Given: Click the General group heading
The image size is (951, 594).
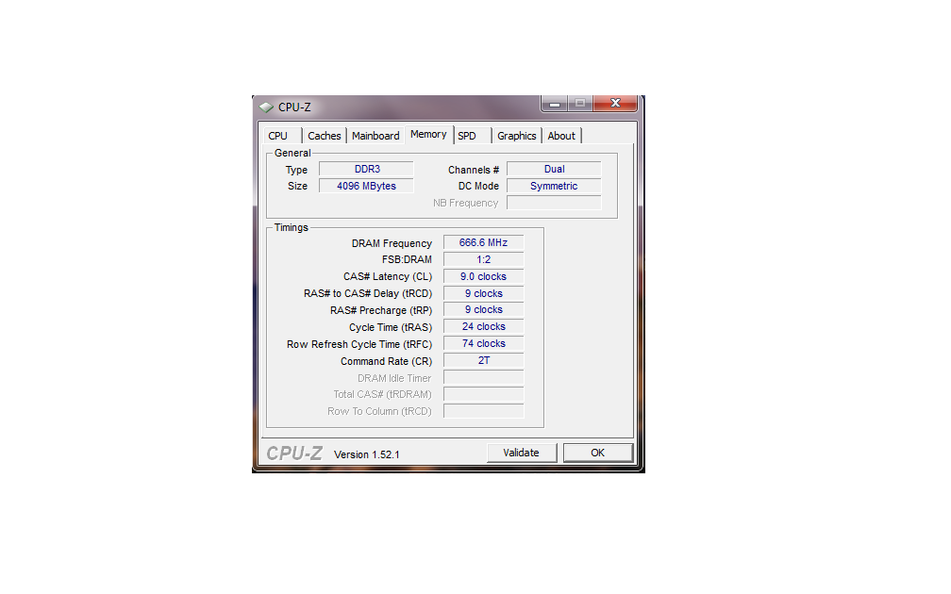Looking at the screenshot, I should [292, 153].
